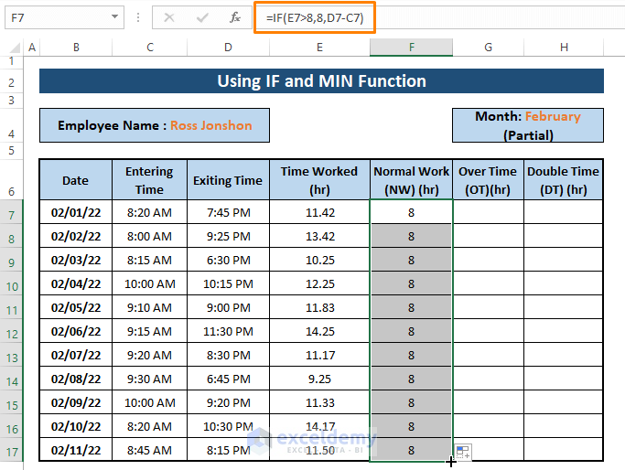The height and width of the screenshot is (470, 625).
Task: Select column H header
Action: tap(564, 48)
